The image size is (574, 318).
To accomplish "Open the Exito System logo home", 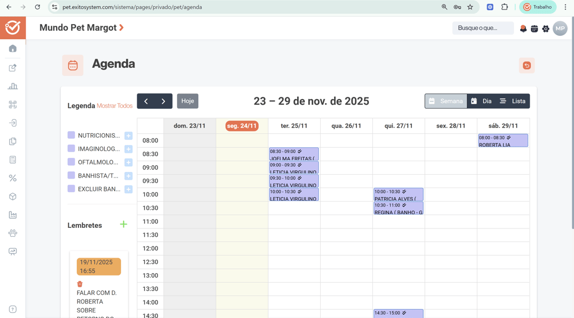I will (x=13, y=27).
